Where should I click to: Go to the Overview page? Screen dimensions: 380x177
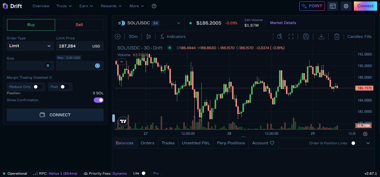pyautogui.click(x=41, y=6)
